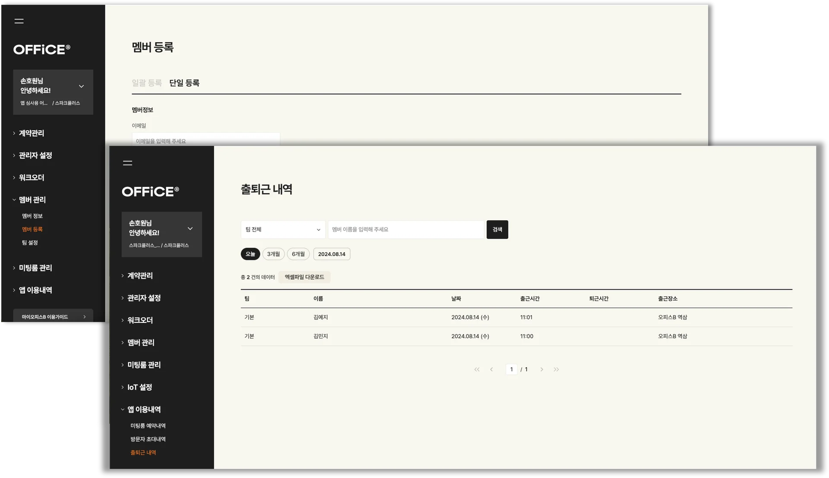The image size is (829, 478).
Task: Go to the first page arrow
Action: tap(477, 369)
